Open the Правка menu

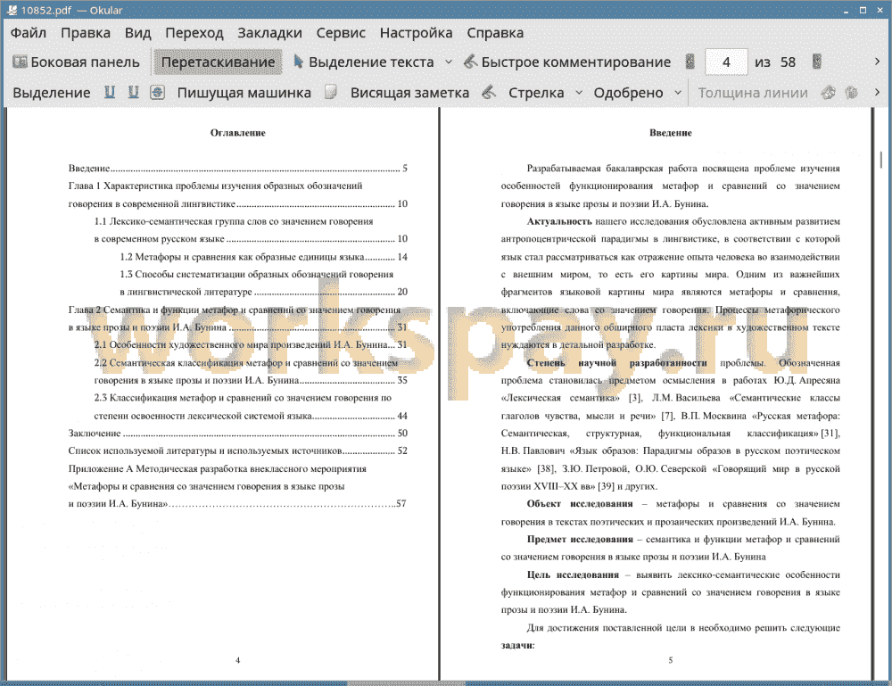[86, 33]
